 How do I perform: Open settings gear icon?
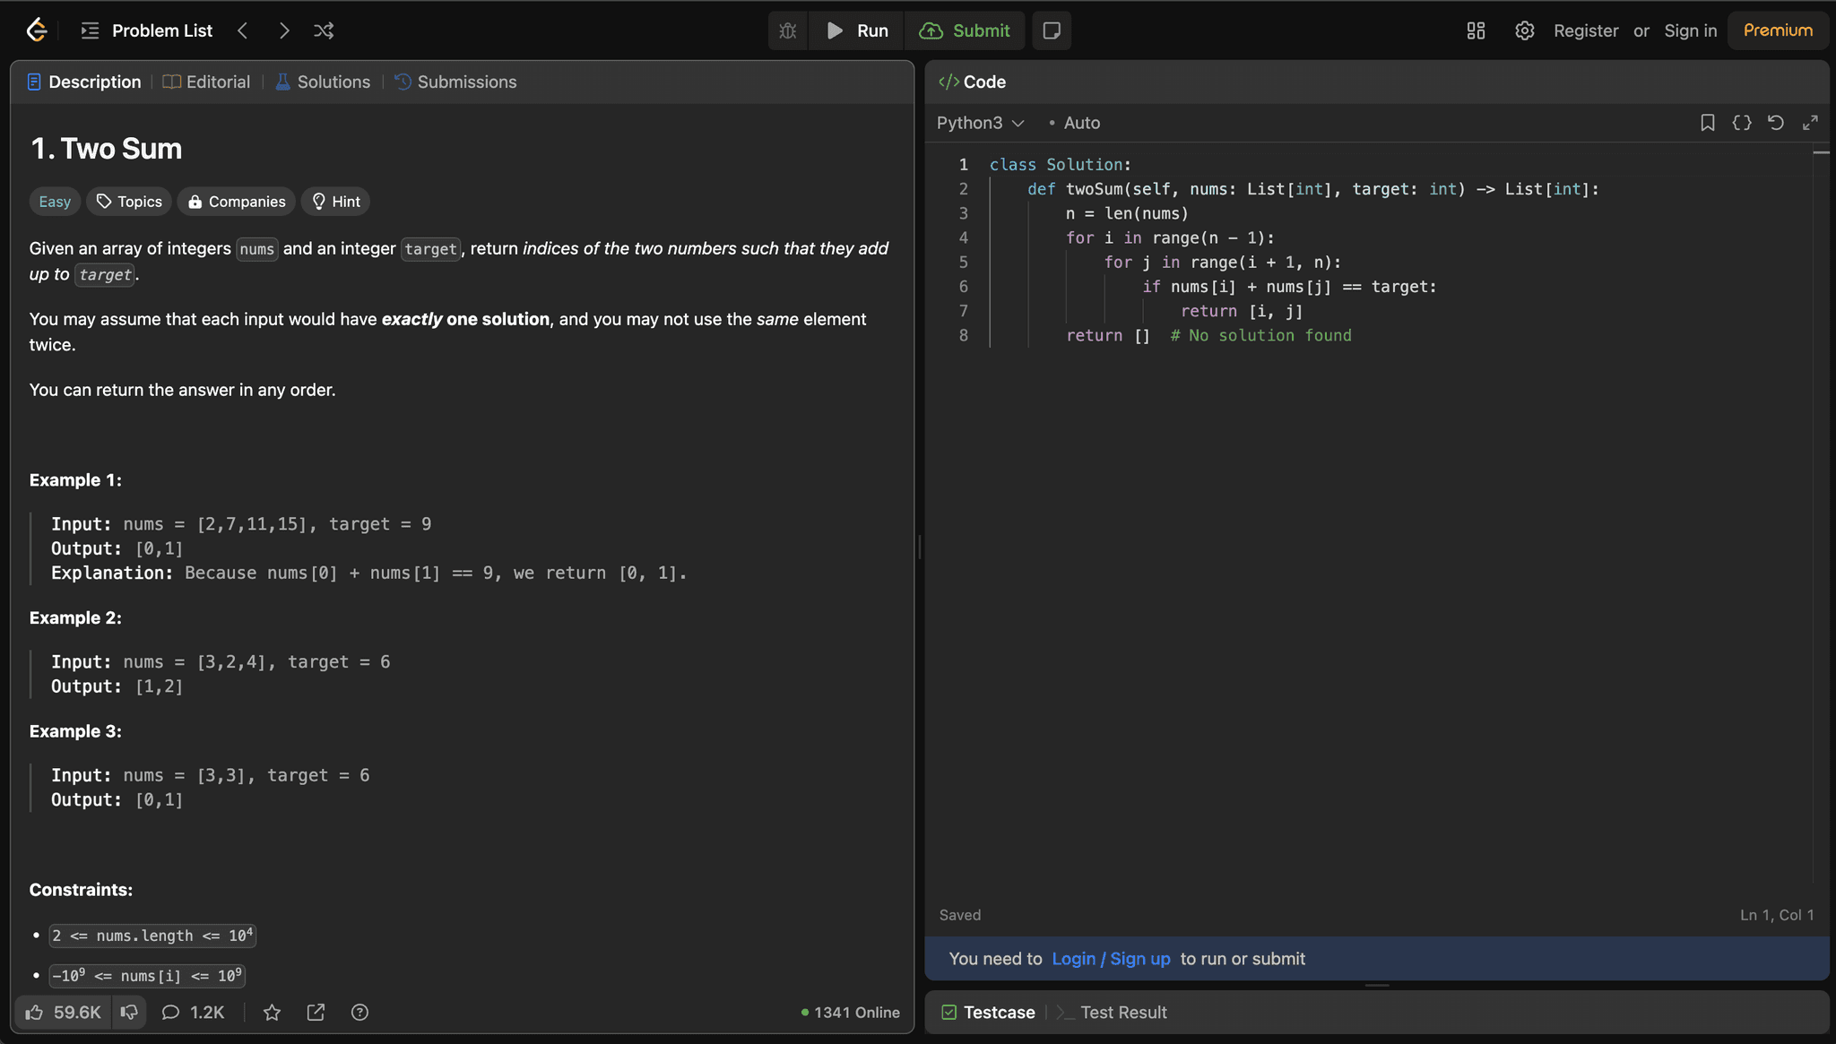[x=1524, y=30]
